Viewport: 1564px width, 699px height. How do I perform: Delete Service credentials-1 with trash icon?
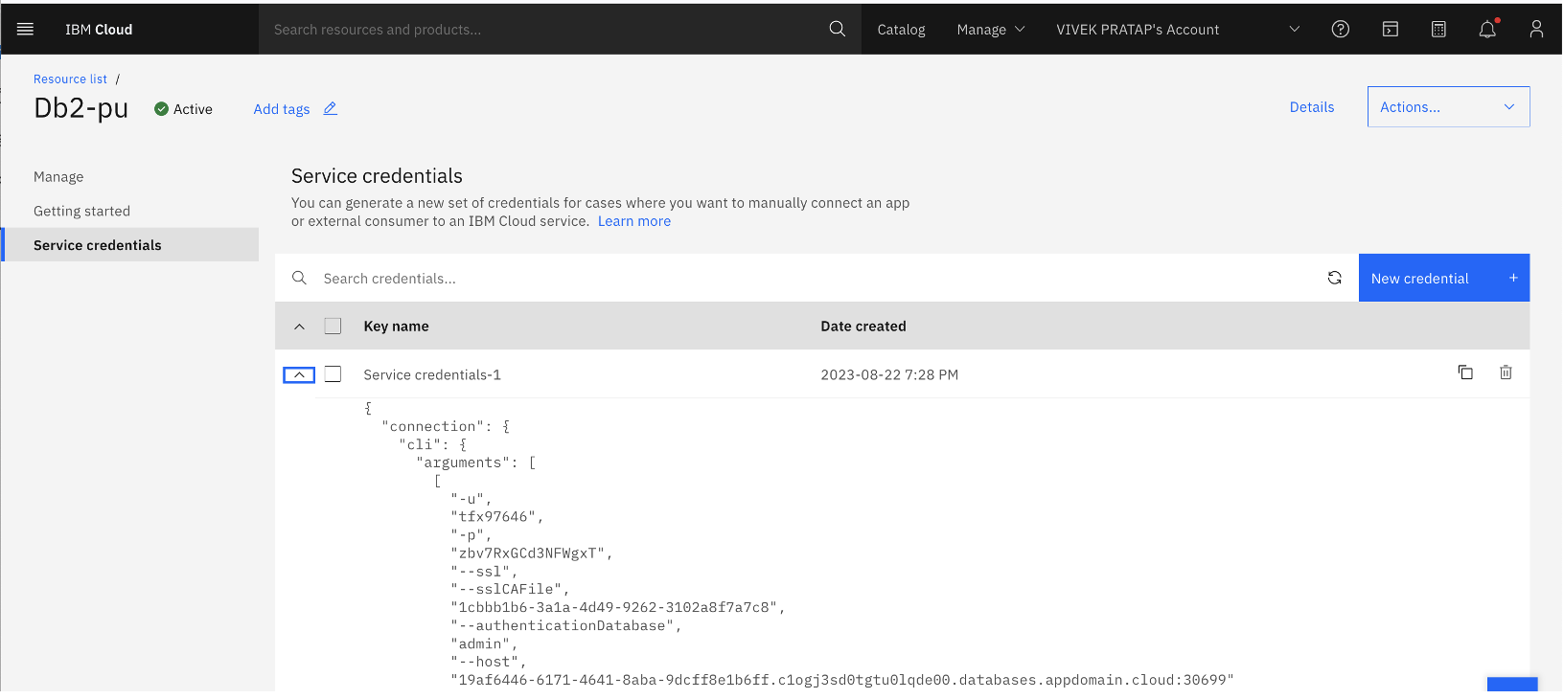[1506, 372]
